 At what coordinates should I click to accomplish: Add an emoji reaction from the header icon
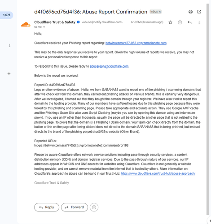point(180,22)
